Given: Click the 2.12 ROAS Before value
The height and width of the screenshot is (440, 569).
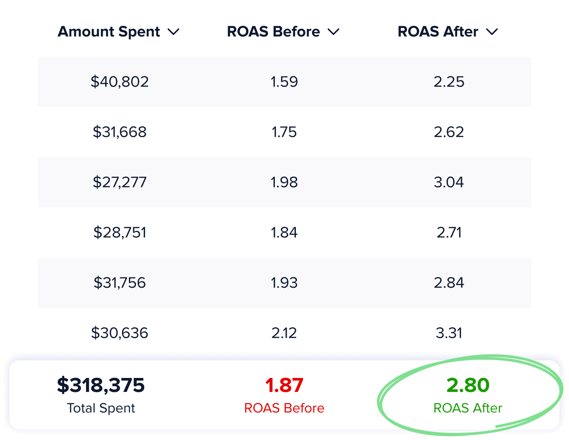Looking at the screenshot, I should (x=284, y=333).
